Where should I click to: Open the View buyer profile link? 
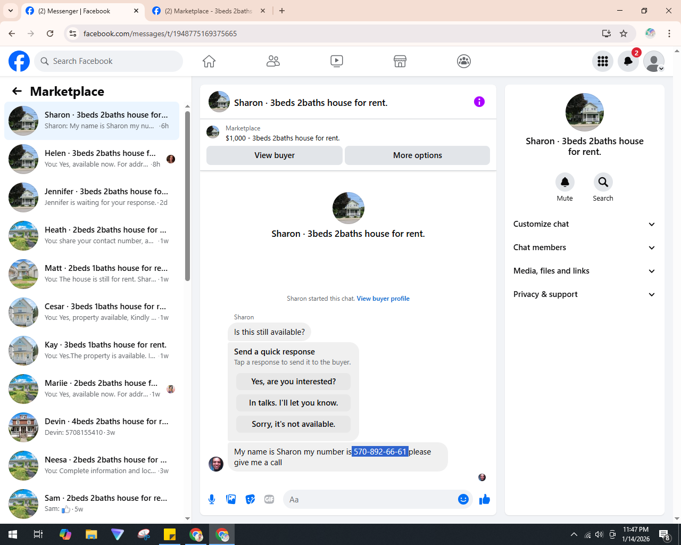[x=383, y=299]
